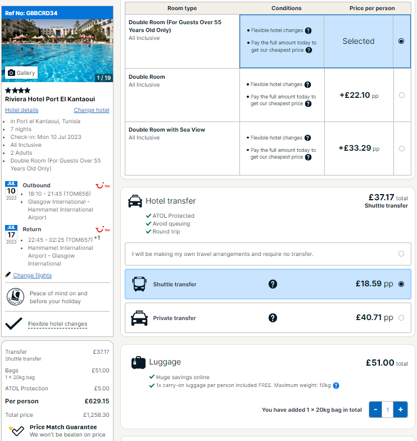The height and width of the screenshot is (441, 417).
Task: Select Double Room with Sea View radio button
Action: point(402,148)
